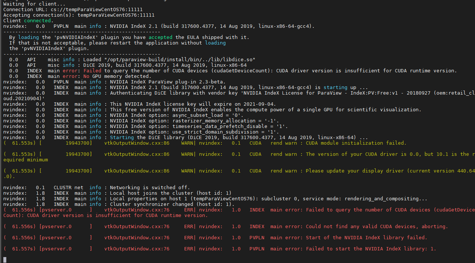Click the 'Failed to start the NVIDIA IndeX library: 1.' error

(220, 249)
